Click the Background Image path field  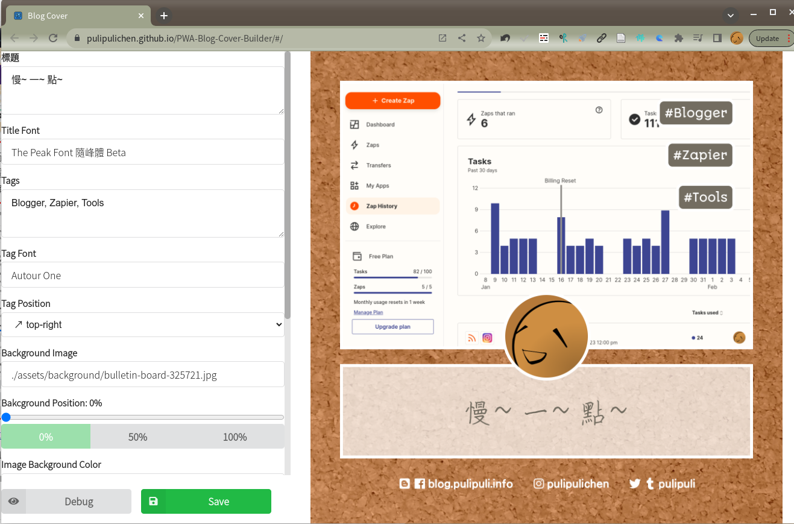tap(143, 374)
